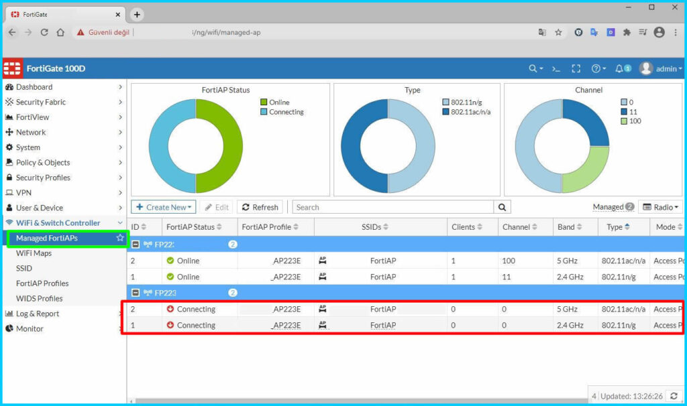Open the admin user menu
687x406 pixels.
point(660,69)
